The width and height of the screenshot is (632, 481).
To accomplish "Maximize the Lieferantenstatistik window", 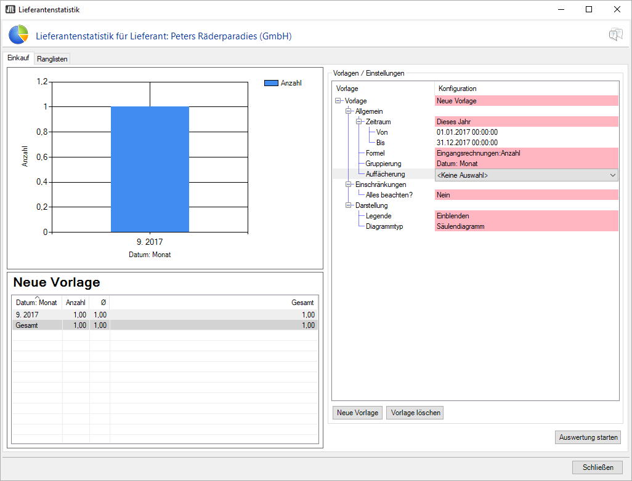I will tap(589, 9).
